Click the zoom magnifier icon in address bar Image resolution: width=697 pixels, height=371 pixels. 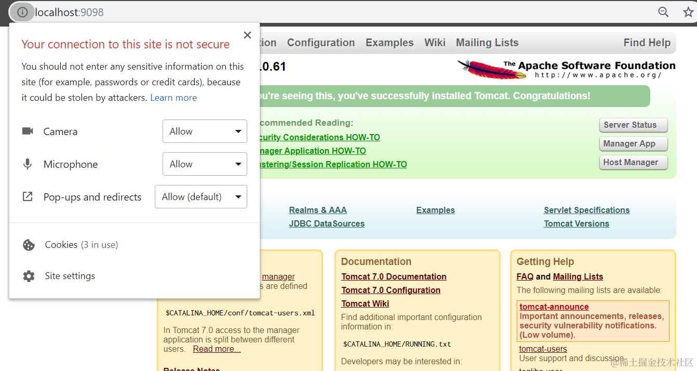tap(663, 12)
